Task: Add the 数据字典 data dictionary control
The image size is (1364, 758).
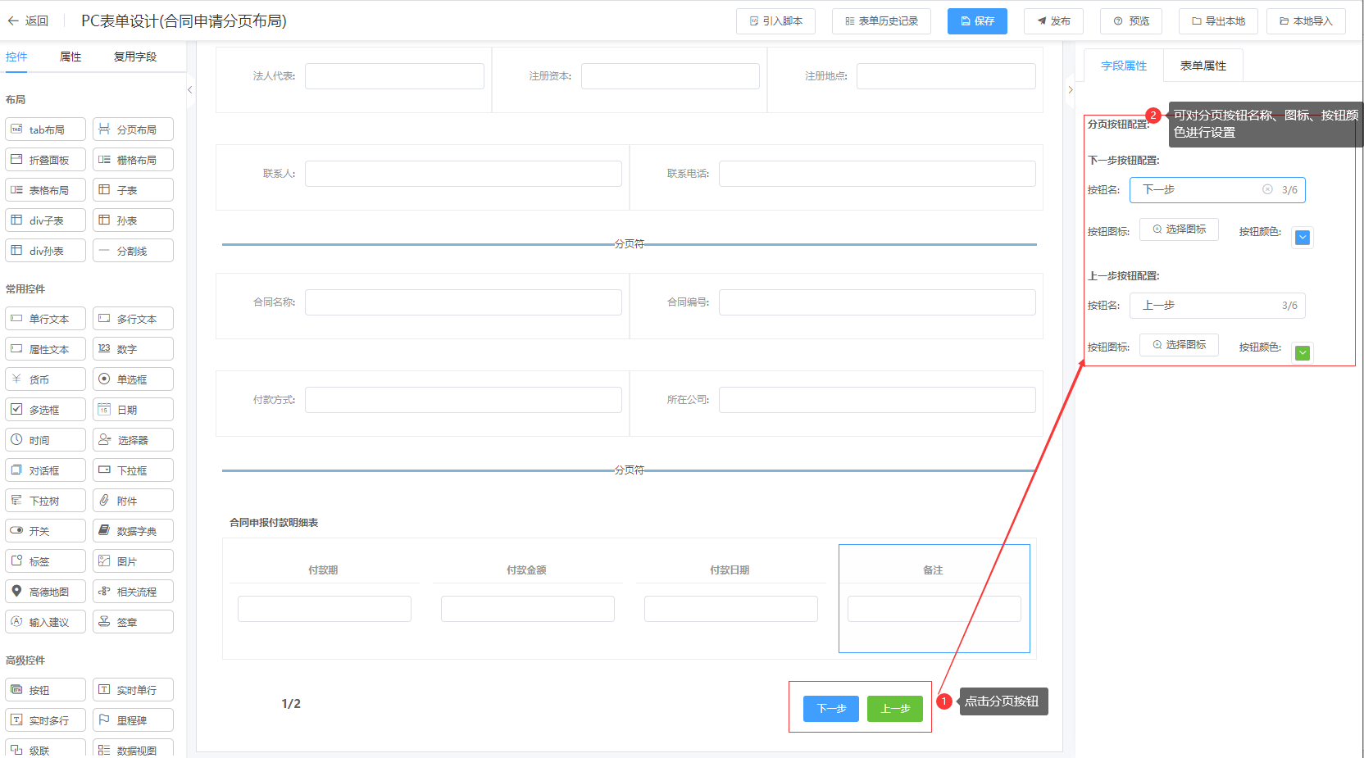Action: (133, 531)
